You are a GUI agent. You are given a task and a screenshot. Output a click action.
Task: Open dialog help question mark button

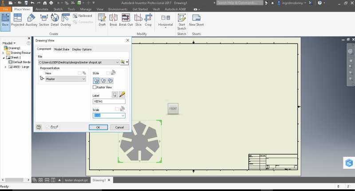[39, 127]
